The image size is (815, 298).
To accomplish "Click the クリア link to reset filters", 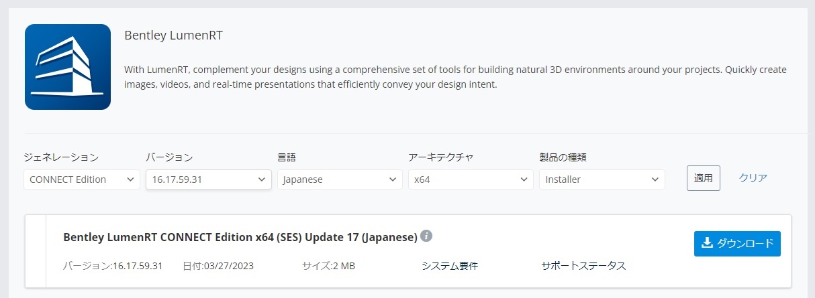I will pyautogui.click(x=753, y=178).
